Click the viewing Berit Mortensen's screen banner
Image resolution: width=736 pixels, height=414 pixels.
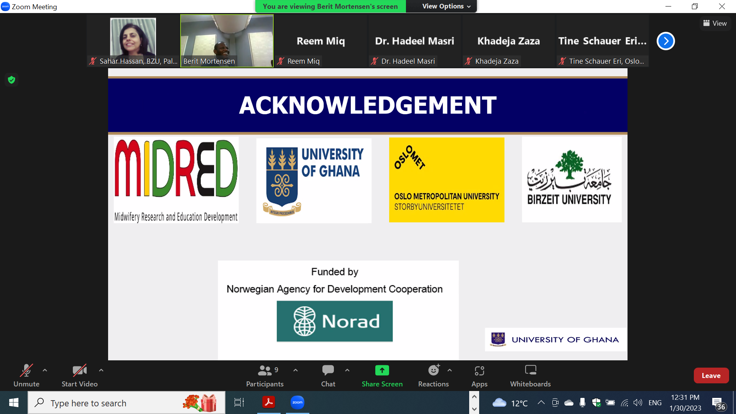tap(330, 6)
